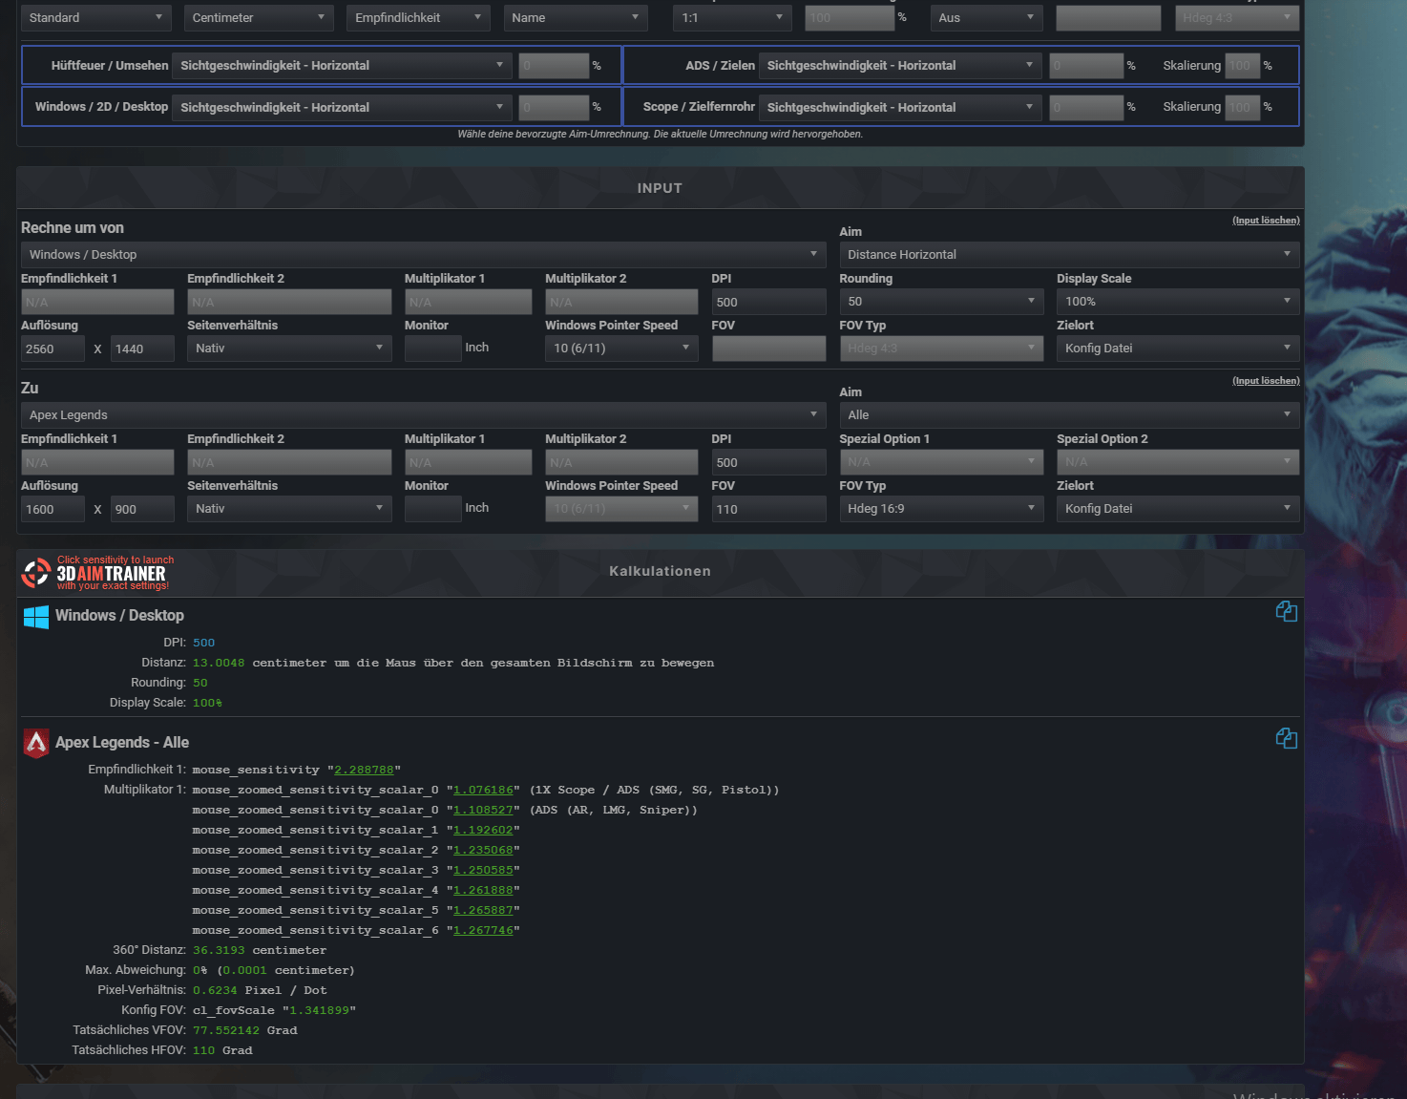Viewport: 1407px width, 1099px height.
Task: Click the Kalkulationen section header
Action: click(x=660, y=571)
